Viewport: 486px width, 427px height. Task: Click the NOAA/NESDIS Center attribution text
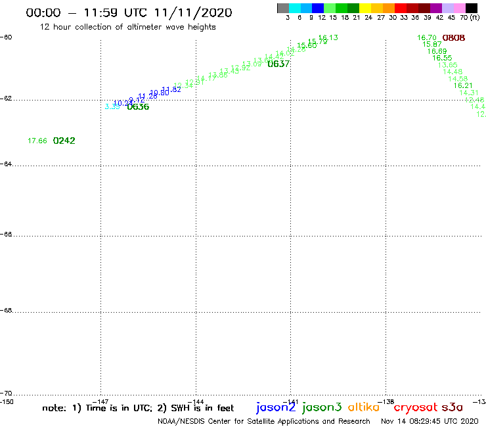pyautogui.click(x=264, y=422)
